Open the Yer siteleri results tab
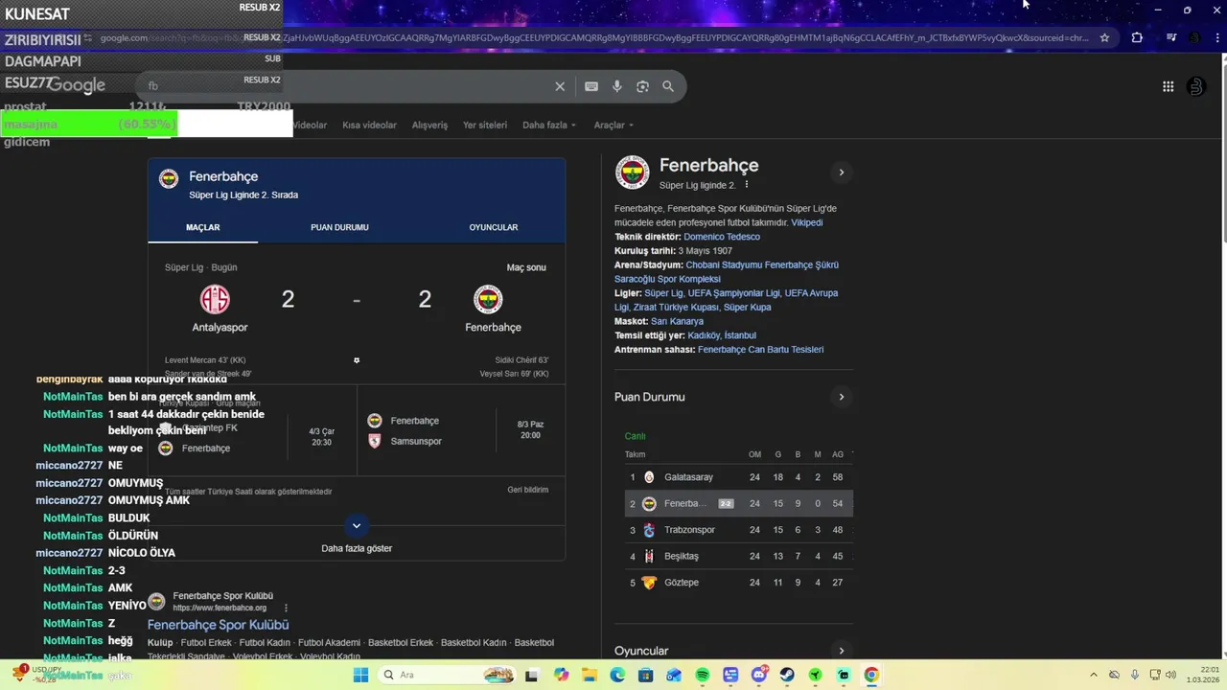 [x=485, y=125]
